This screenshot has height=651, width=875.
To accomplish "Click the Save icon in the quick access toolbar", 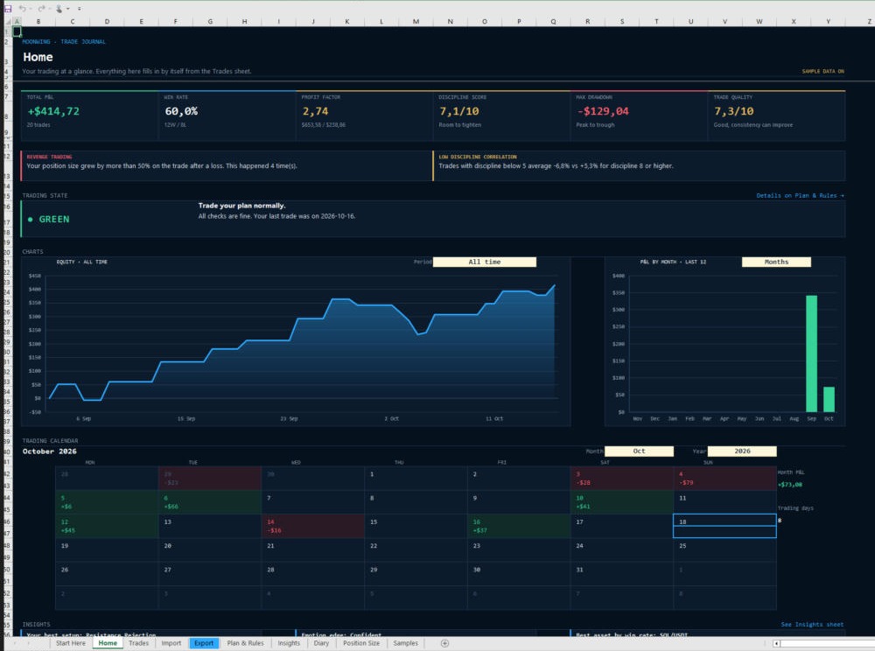I will coord(8,9).
